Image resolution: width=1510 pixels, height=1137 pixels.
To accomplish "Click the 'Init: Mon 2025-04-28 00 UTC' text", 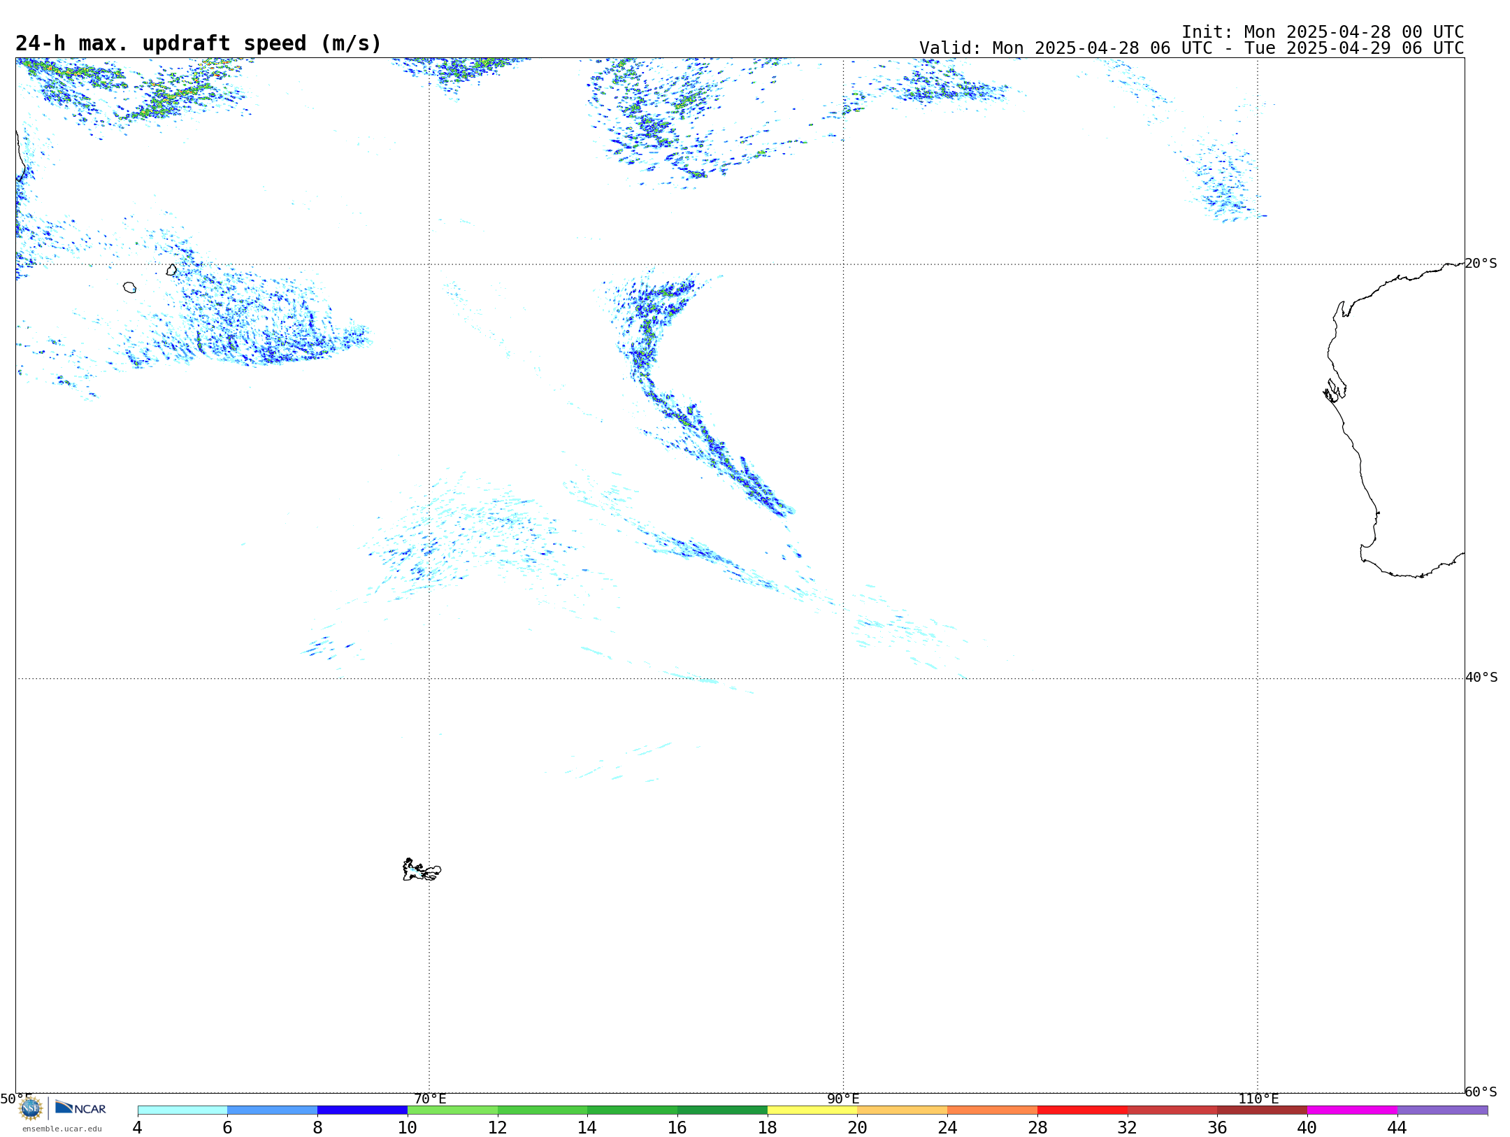I will (1323, 32).
